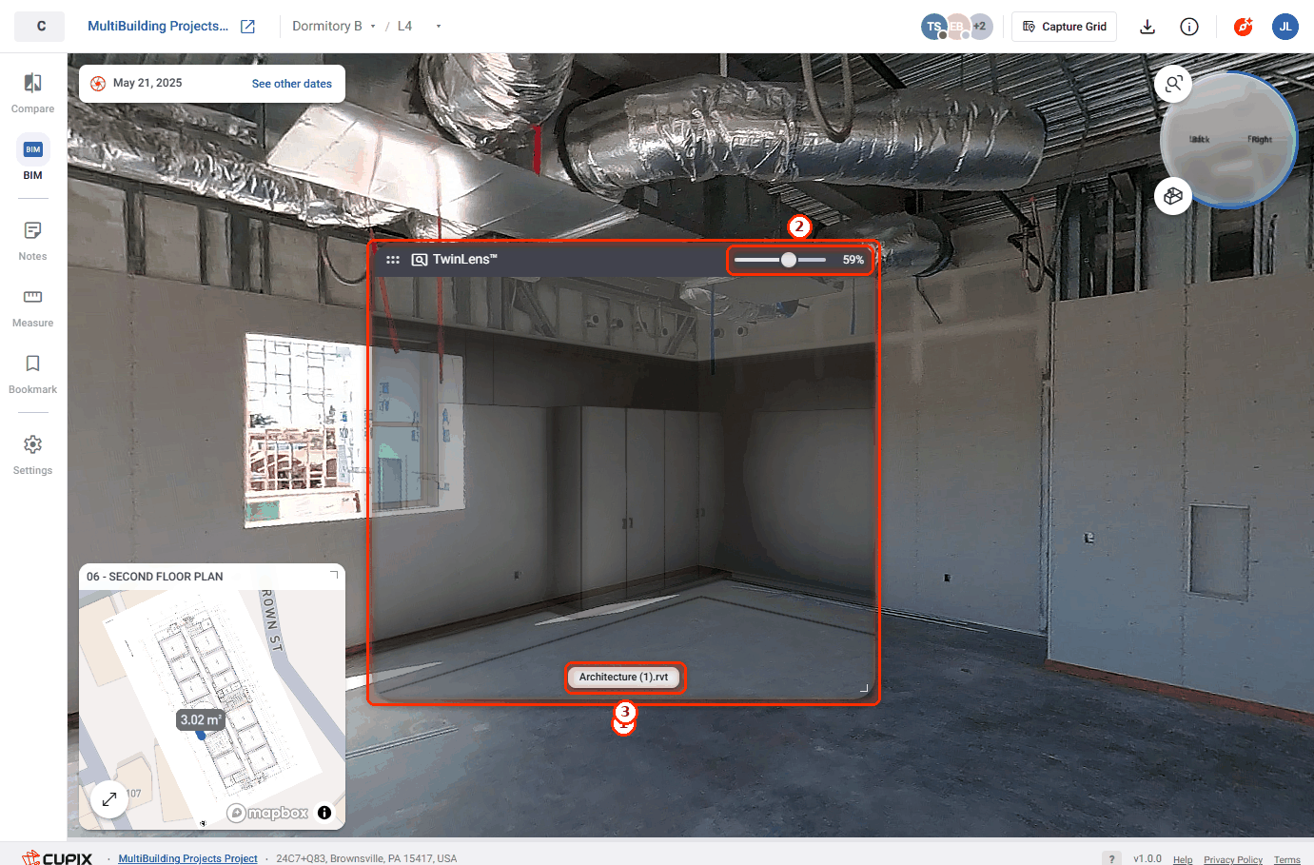Click the 3.02 m² measurement label
This screenshot has height=865, width=1314.
click(x=201, y=720)
